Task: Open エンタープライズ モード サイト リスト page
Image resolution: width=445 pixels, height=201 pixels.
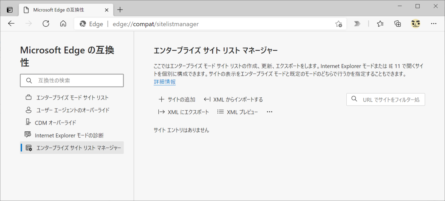Action: 72,98
